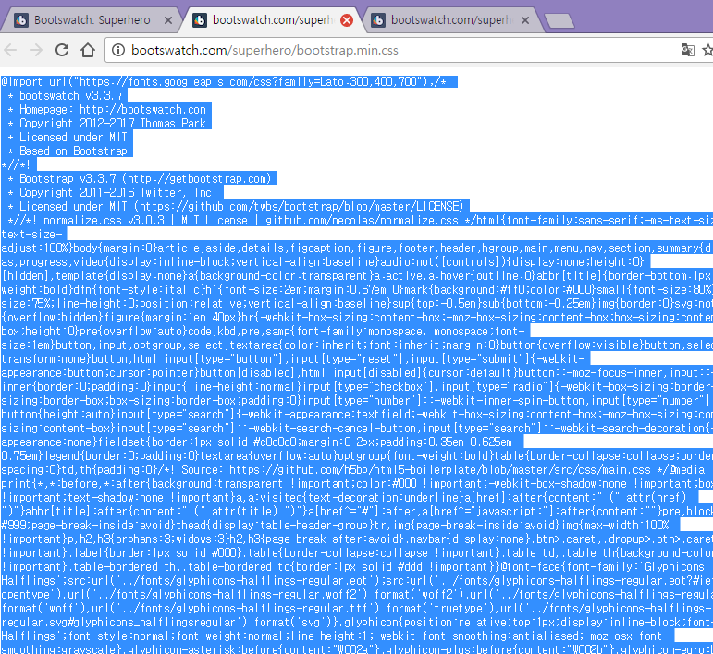Screen dimensions: 713x654
Task: Click the browser back arrow
Action: tap(10, 50)
